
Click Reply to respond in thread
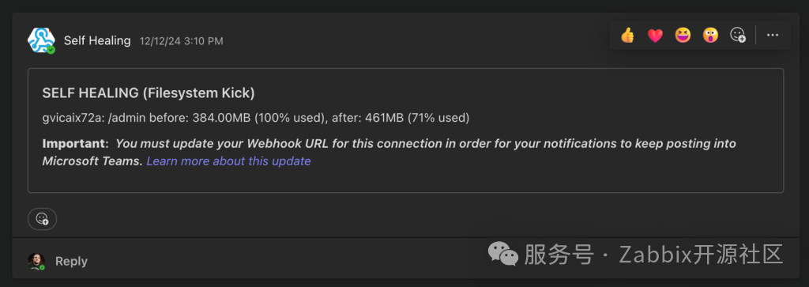coord(71,261)
